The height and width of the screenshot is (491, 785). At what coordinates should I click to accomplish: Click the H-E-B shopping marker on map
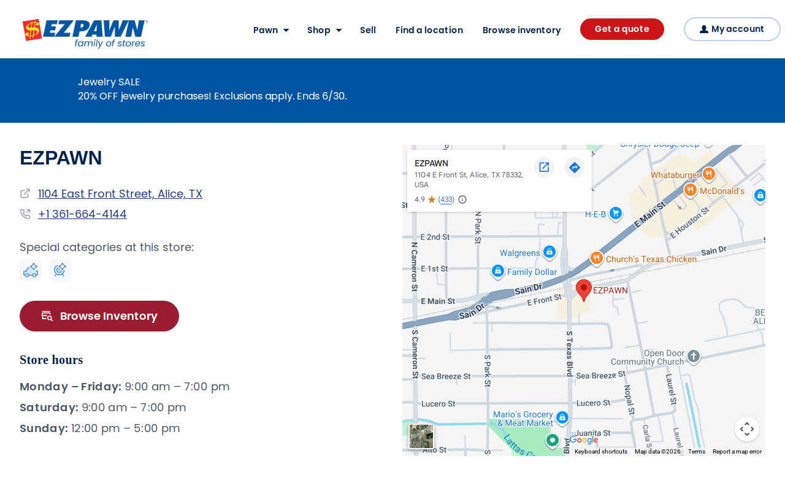pyautogui.click(x=616, y=214)
